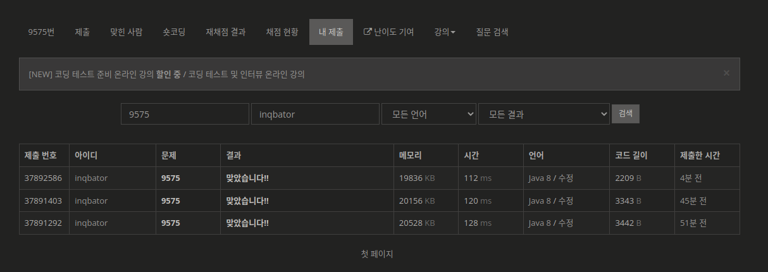The image size is (768, 272).
Task: Select the 내 제출 tab
Action: (x=331, y=32)
